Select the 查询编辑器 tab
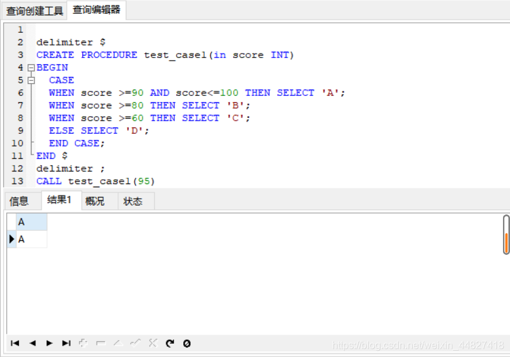Image resolution: width=510 pixels, height=357 pixels. (96, 9)
